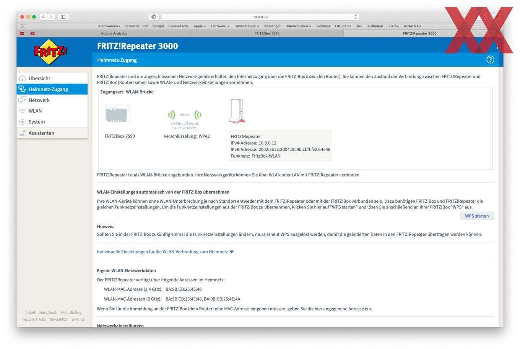This screenshot has width=520, height=349.
Task: Open help via the question mark icon
Action: pyautogui.click(x=490, y=60)
